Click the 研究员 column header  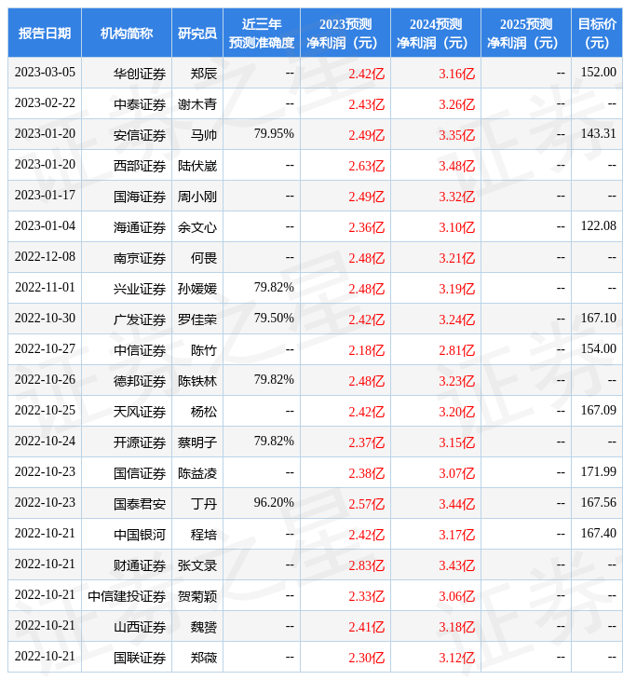[197, 33]
